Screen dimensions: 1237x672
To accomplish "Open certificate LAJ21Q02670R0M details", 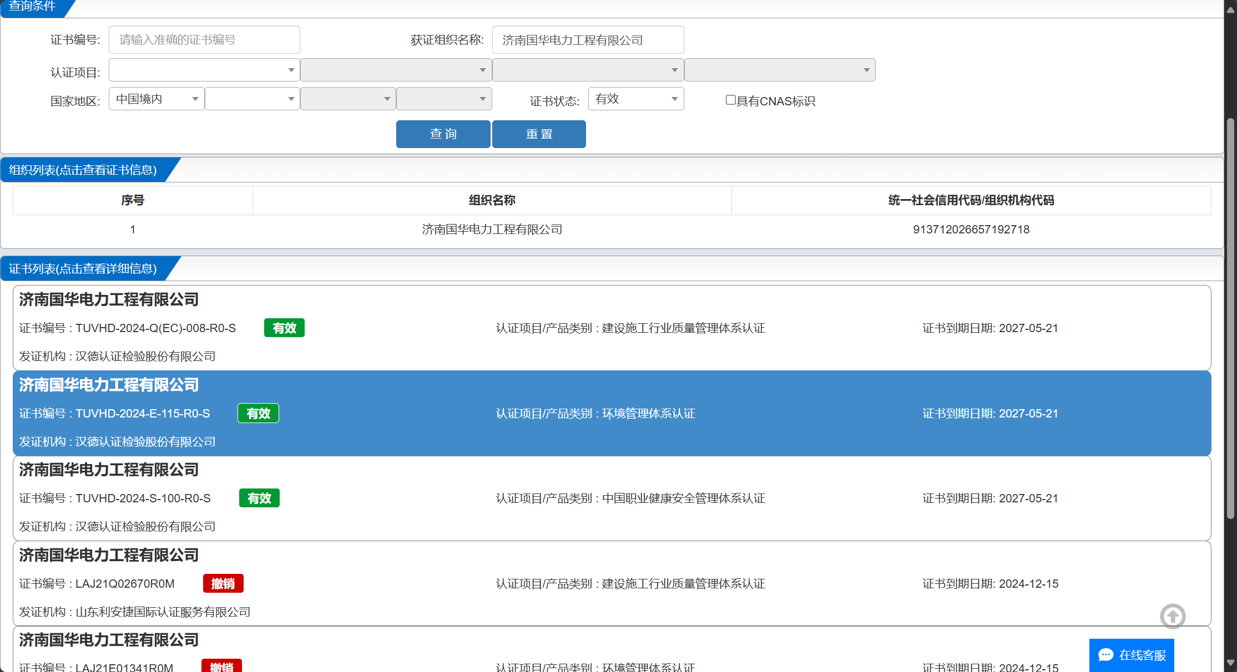I will (612, 583).
